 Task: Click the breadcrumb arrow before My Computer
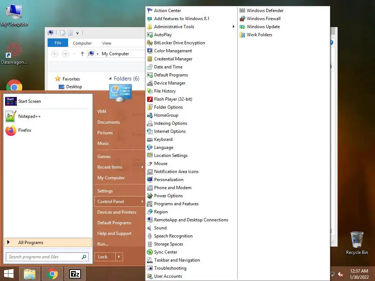[97, 54]
